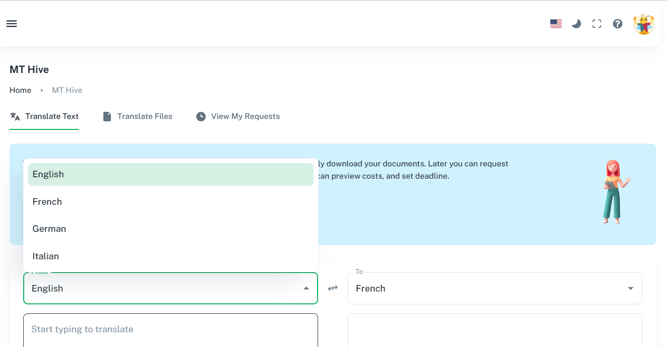Select English from the language list
This screenshot has width=667, height=347.
[171, 174]
